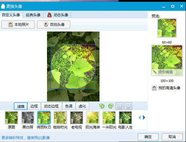The width and height of the screenshot is (186, 142).
Task: Show previous filters with left arrow
Action: tap(140, 118)
